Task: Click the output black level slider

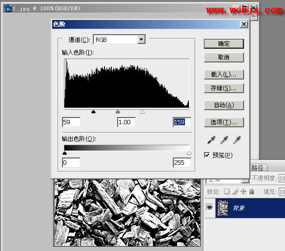Action: pos(64,153)
